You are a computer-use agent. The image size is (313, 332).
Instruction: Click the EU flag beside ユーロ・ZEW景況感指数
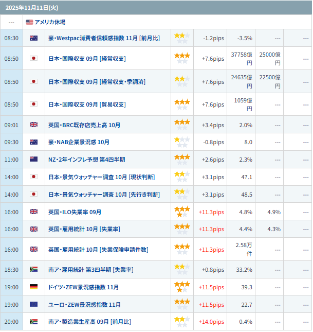[x=34, y=305]
